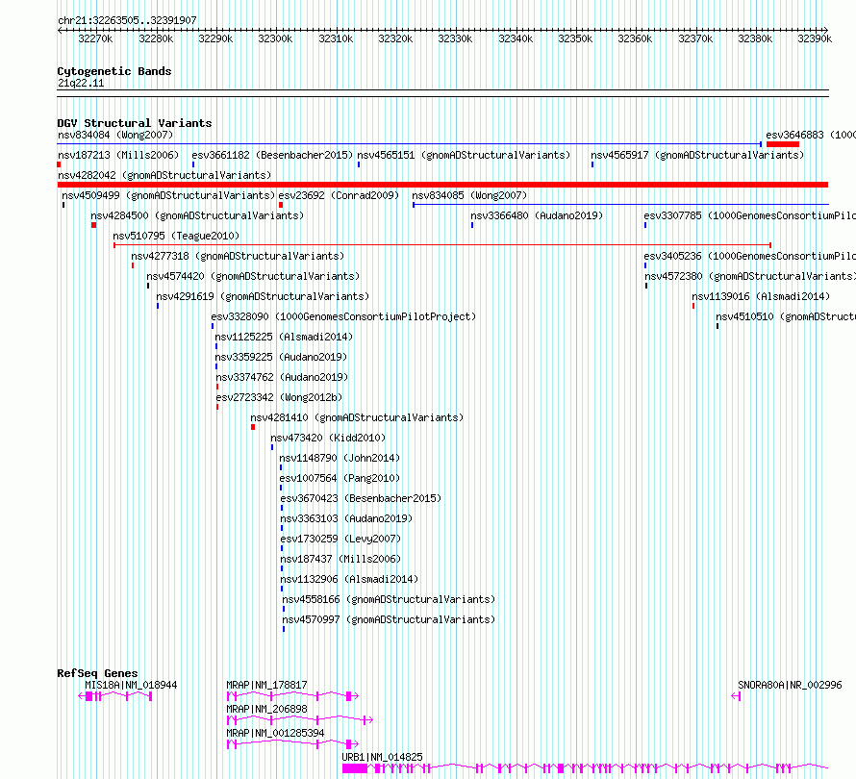Click esv2723342 (Wong2012b) label
Viewport: 856px width, 779px height.
point(279,397)
